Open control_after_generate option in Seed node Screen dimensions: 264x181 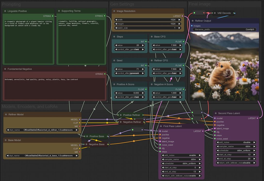pyautogui.click(x=129, y=73)
